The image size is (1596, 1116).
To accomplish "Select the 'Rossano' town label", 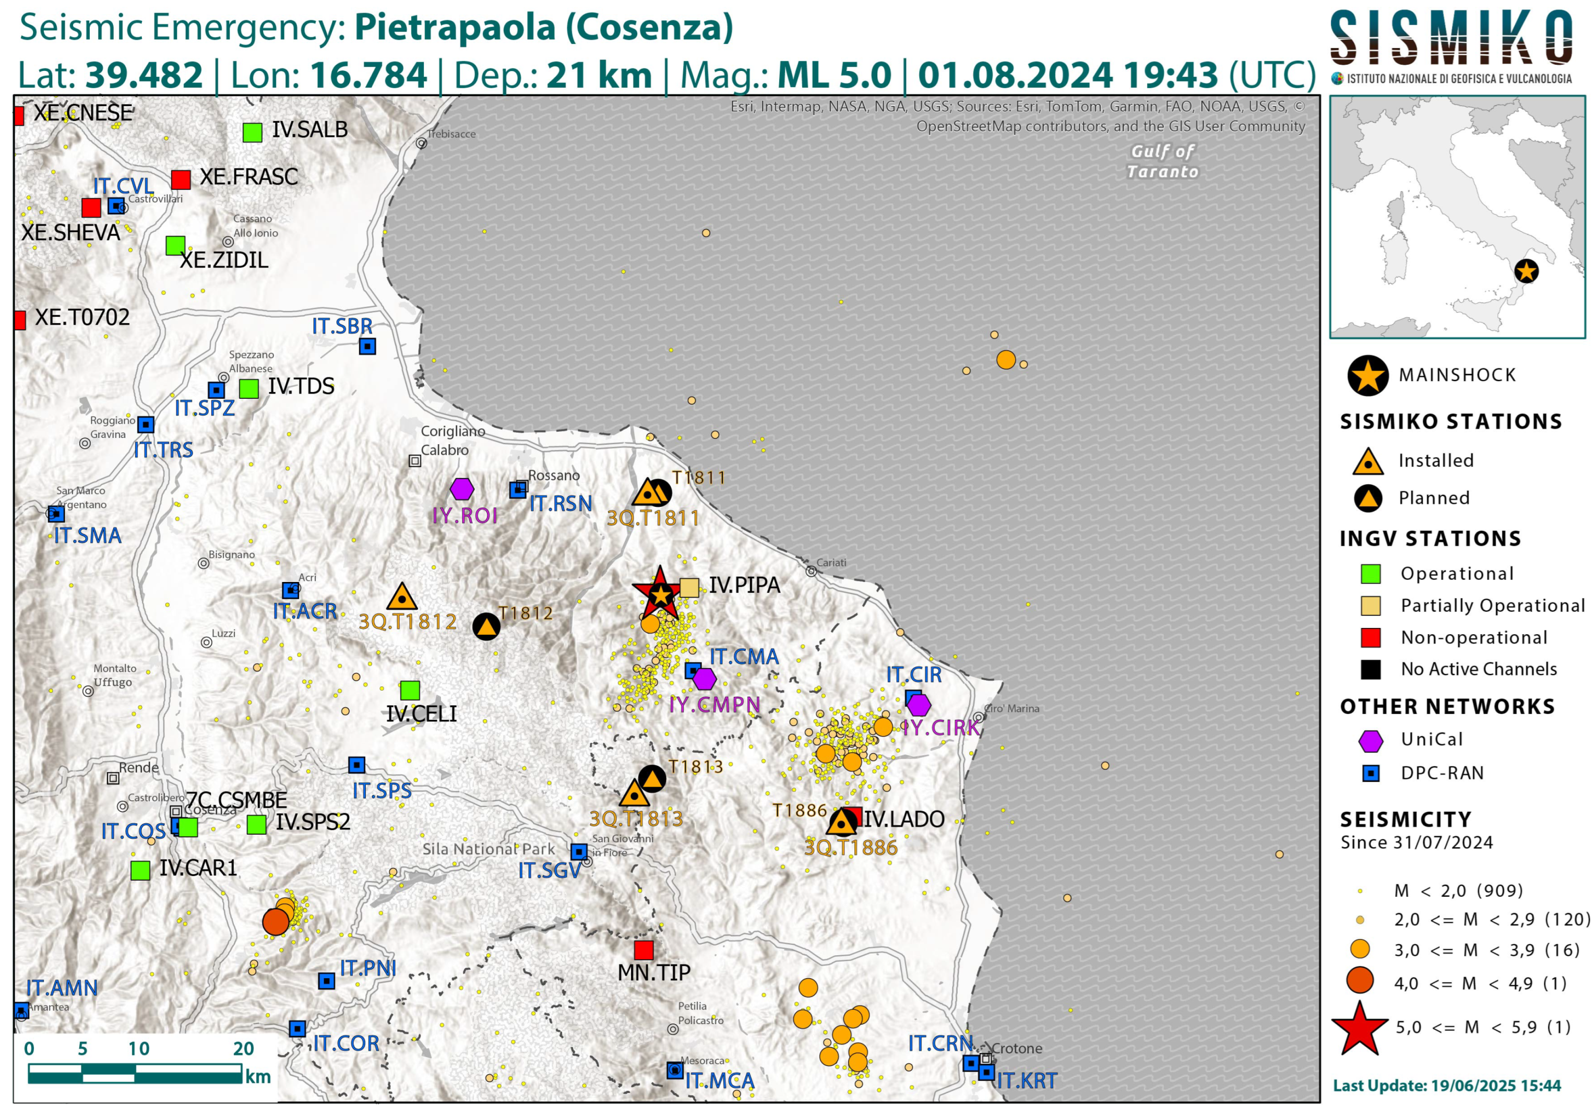I will (554, 476).
